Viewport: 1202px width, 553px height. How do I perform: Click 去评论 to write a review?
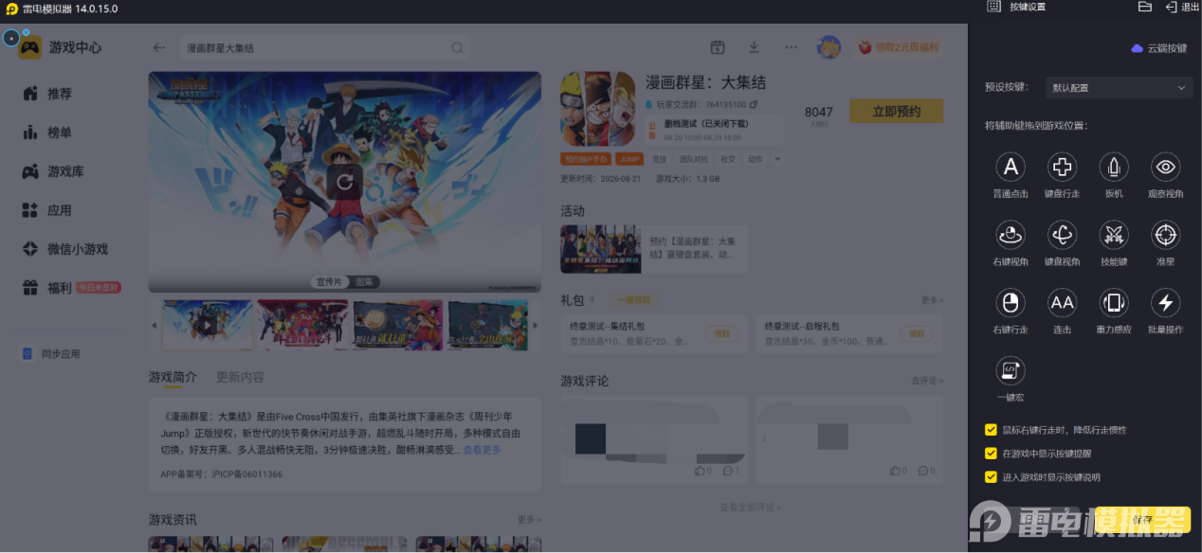928,381
